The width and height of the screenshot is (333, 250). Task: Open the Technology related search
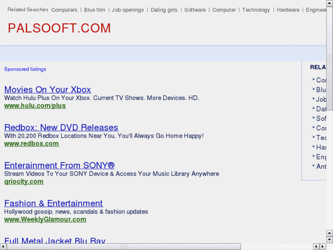[256, 10]
